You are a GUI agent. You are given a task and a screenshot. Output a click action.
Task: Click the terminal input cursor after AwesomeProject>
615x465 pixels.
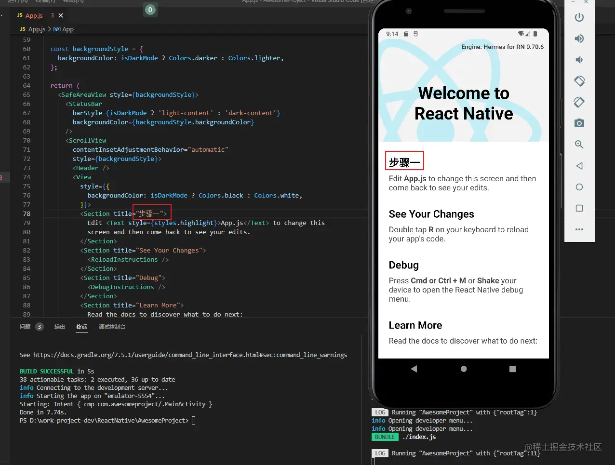tap(194, 421)
